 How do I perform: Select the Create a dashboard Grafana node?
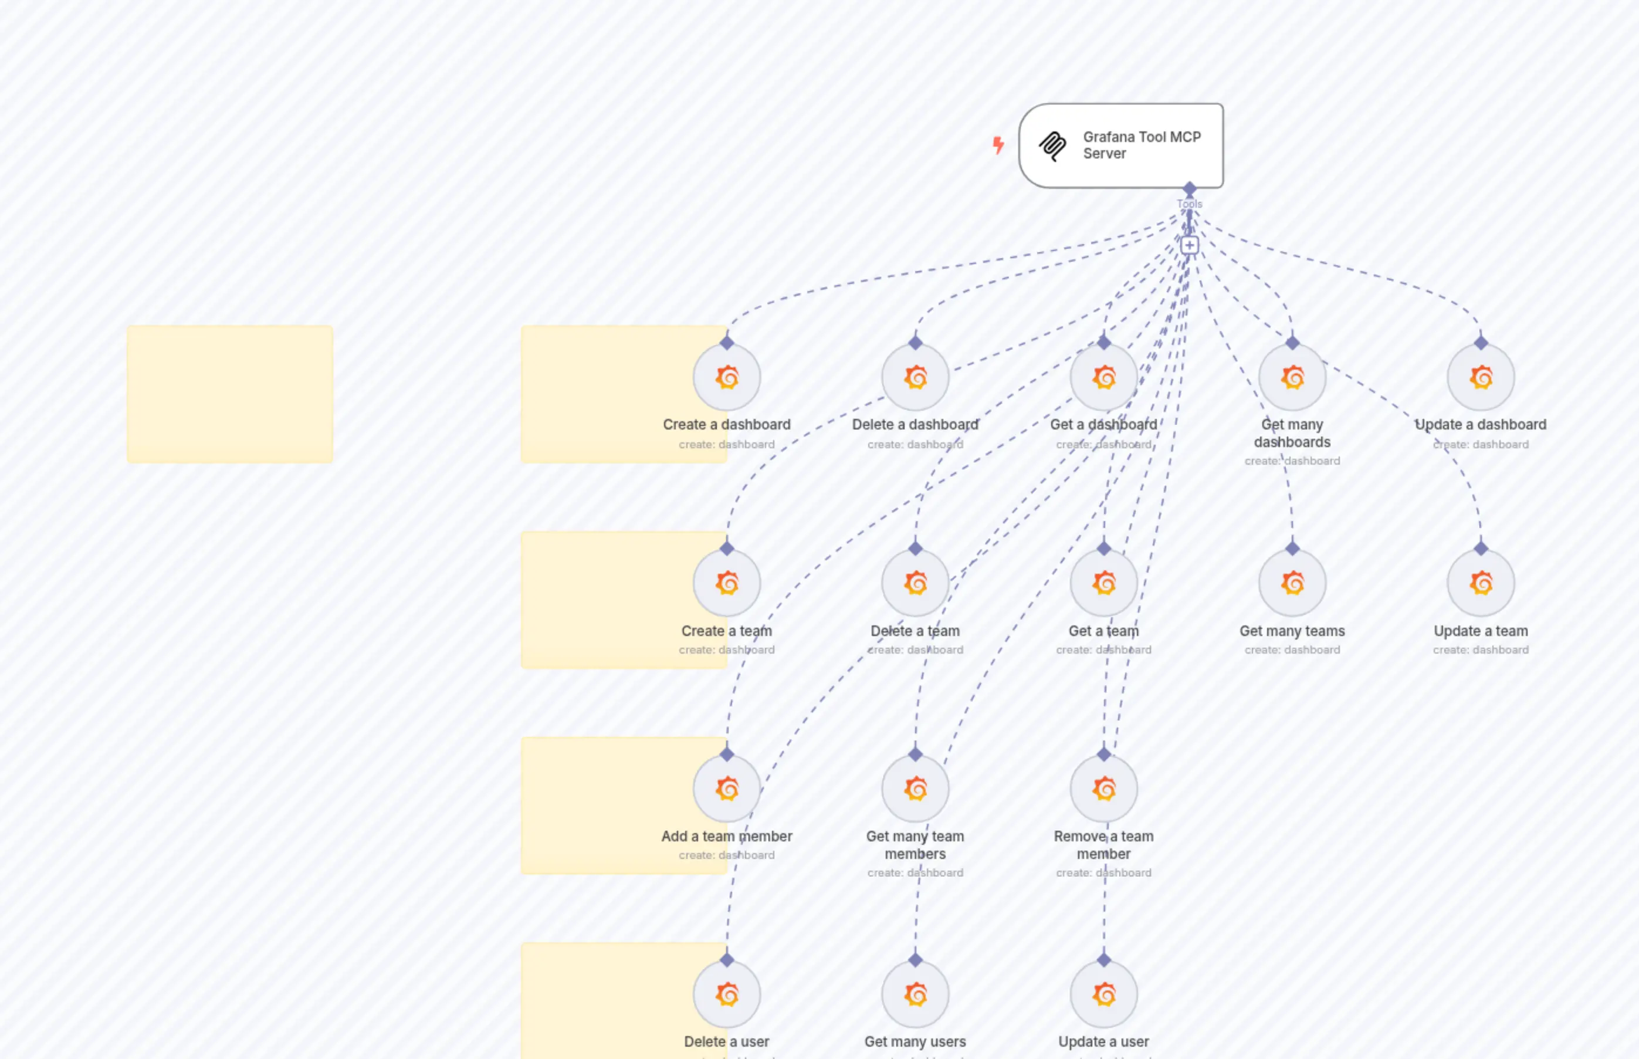coord(726,375)
